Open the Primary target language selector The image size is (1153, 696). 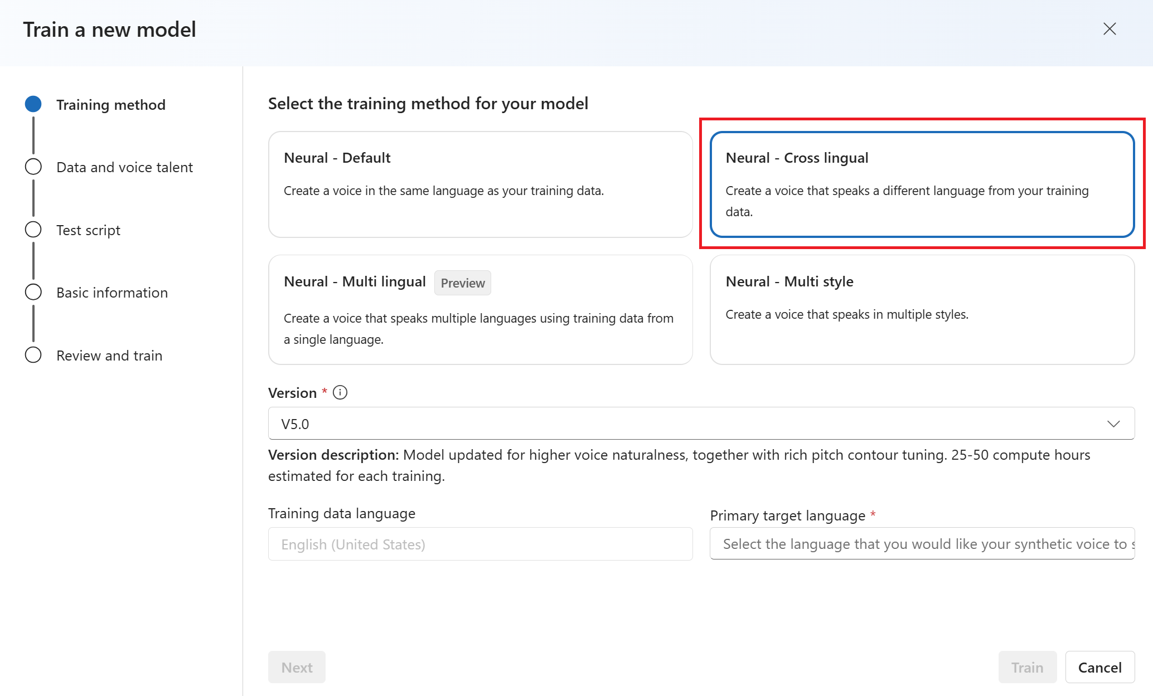(x=922, y=544)
